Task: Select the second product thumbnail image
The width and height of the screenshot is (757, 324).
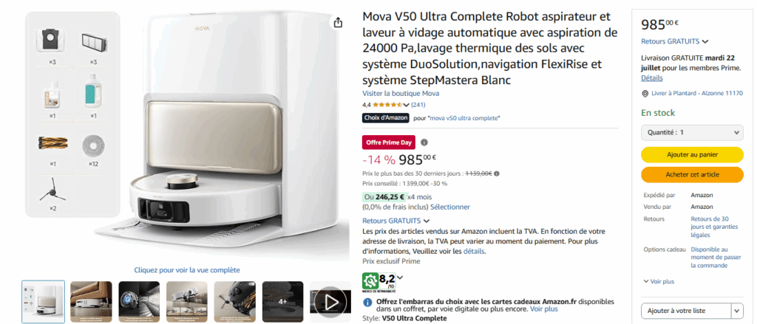Action: (91, 302)
